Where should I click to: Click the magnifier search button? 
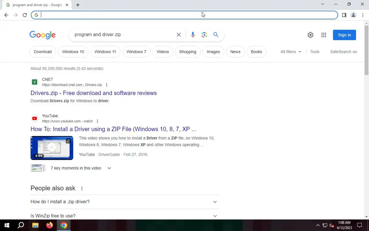(x=216, y=35)
